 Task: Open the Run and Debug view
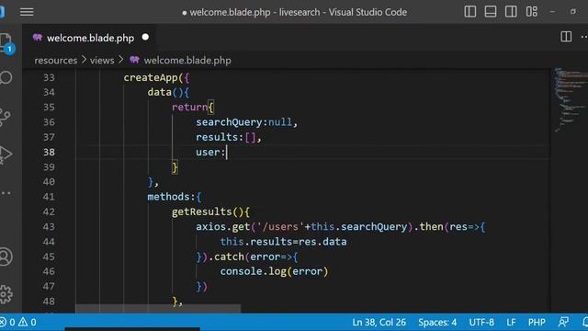click(x=6, y=154)
